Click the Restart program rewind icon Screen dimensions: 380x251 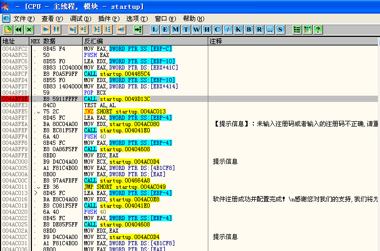(18, 29)
